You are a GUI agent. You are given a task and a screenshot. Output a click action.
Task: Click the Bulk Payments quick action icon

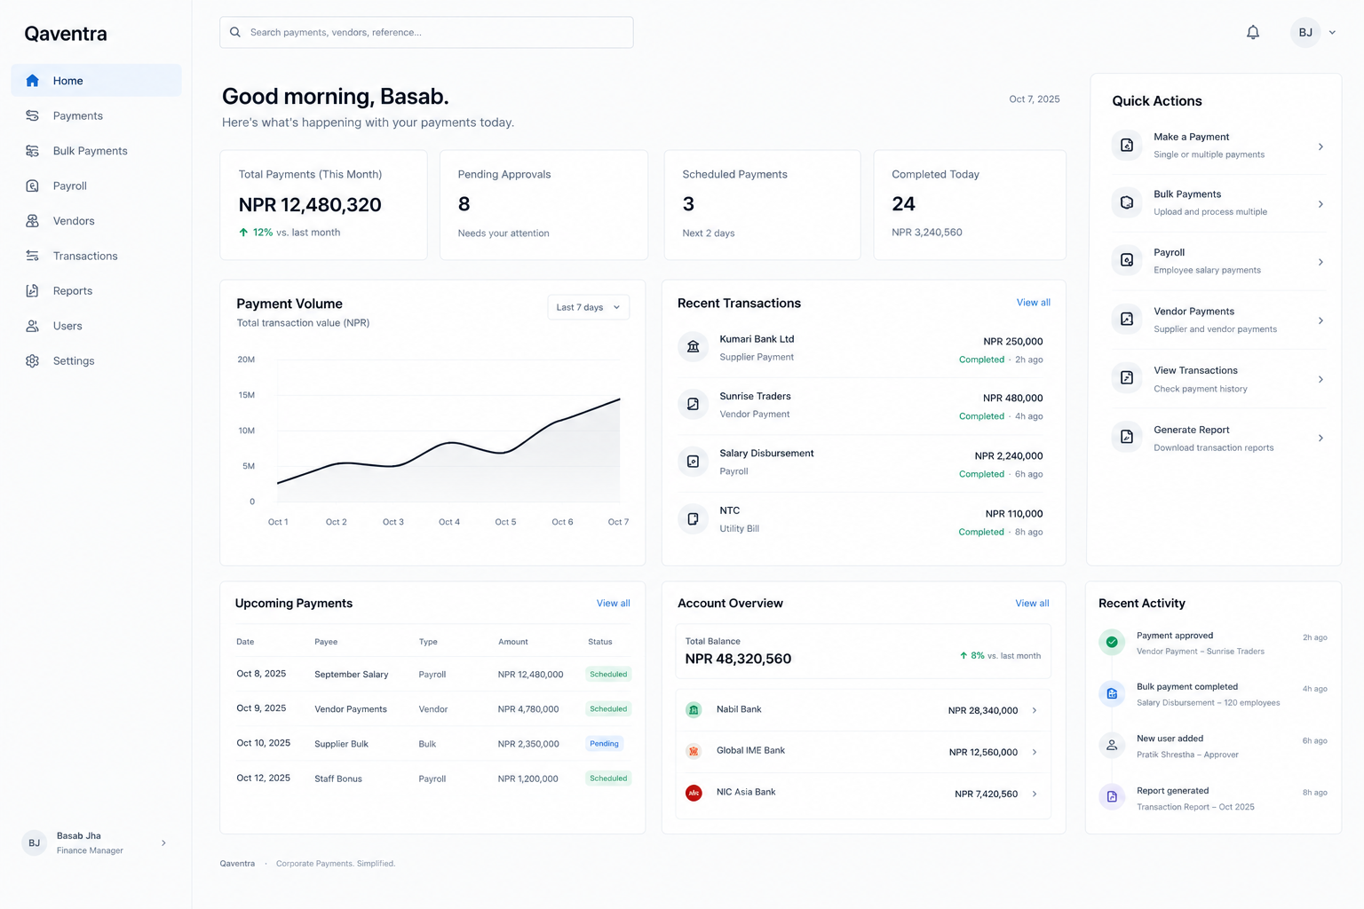(x=1127, y=202)
